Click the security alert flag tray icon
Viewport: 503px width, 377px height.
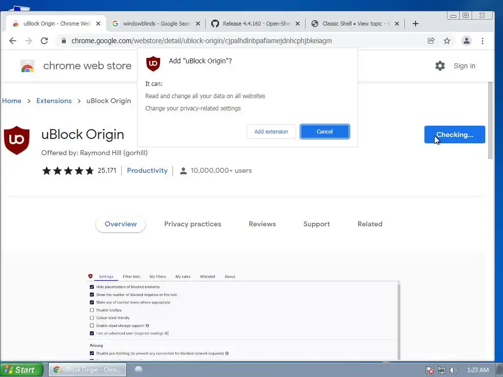coord(429,370)
